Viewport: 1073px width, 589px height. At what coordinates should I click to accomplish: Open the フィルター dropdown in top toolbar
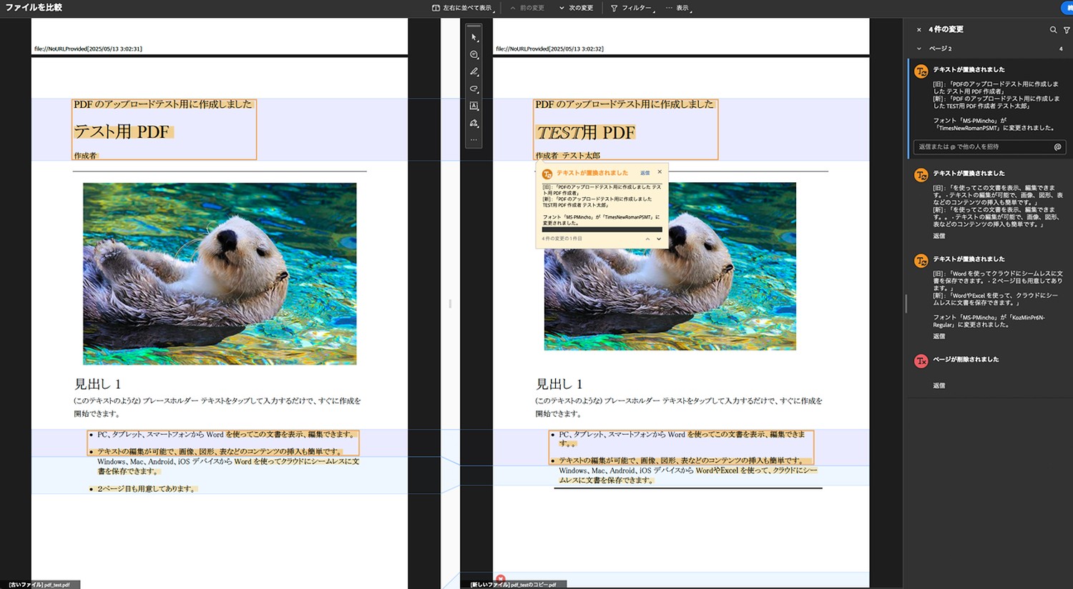[x=632, y=8]
